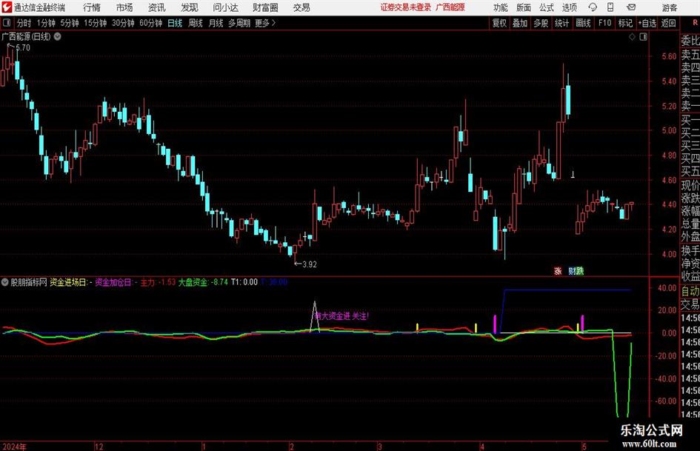The height and width of the screenshot is (451, 700).
Task: Open the 功能 menu
Action: point(501,7)
